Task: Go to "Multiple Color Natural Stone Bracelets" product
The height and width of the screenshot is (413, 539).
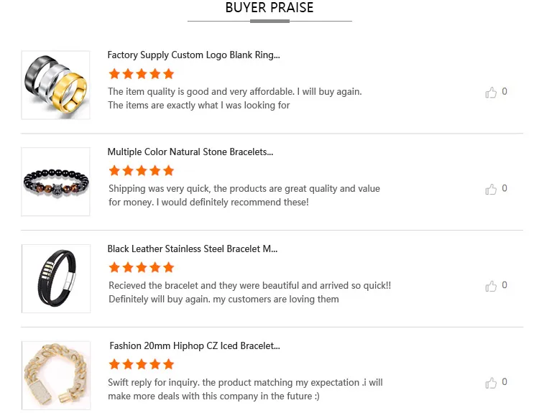Action: pyautogui.click(x=190, y=152)
